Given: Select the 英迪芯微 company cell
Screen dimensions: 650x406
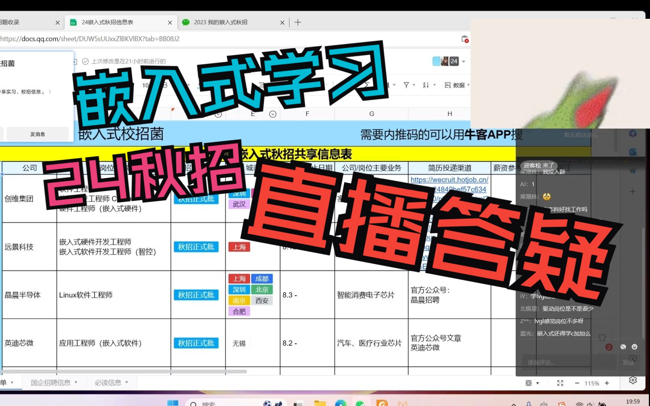Looking at the screenshot, I should tap(29, 343).
